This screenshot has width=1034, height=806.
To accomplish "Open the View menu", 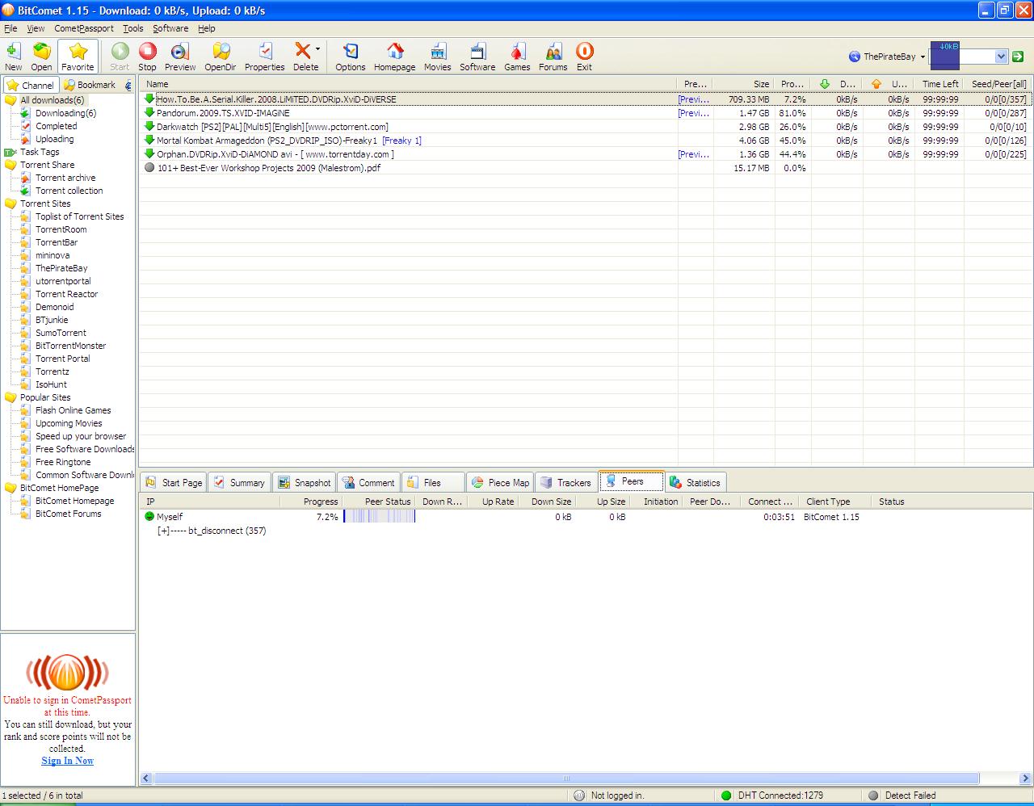I will (36, 28).
